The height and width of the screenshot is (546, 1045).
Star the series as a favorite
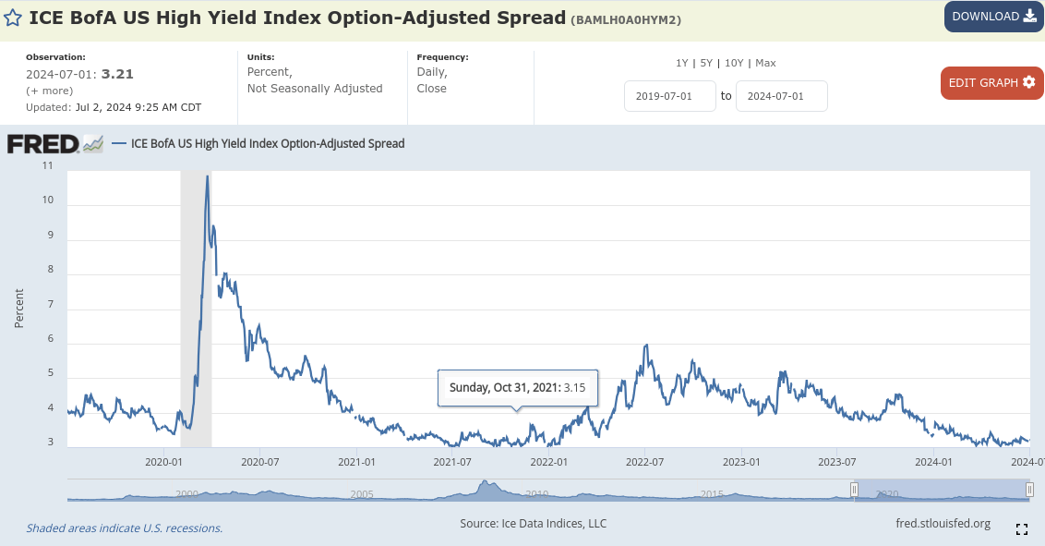(12, 17)
